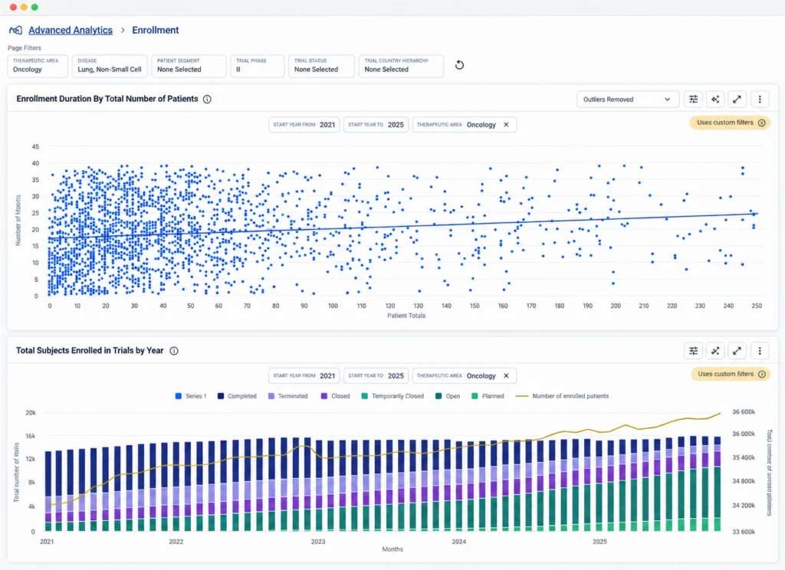This screenshot has width=785, height=570.
Task: Open the Patient Segment page filter
Action: tap(189, 66)
